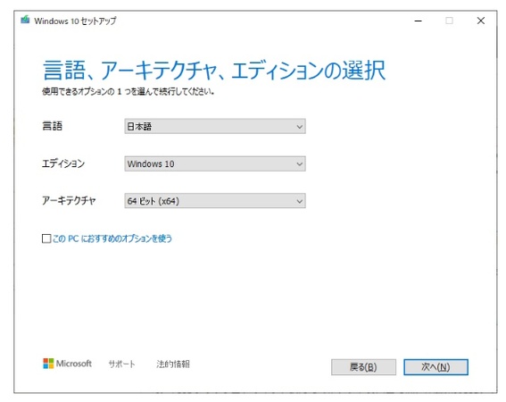Click the エディション field label
506x402 pixels.
coord(63,163)
